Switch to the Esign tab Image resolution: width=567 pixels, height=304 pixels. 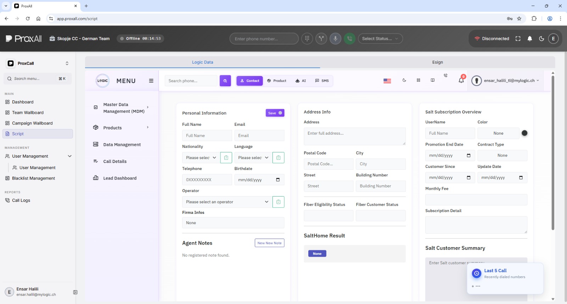[x=438, y=62]
